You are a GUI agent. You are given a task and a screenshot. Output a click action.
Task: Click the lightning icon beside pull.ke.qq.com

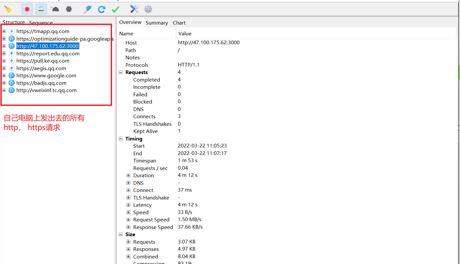11,61
